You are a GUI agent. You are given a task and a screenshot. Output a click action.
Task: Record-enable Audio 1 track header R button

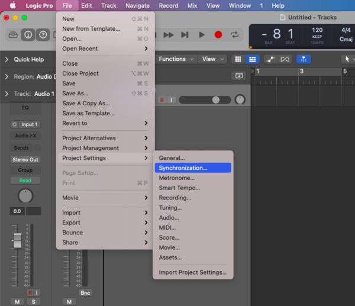162,100
